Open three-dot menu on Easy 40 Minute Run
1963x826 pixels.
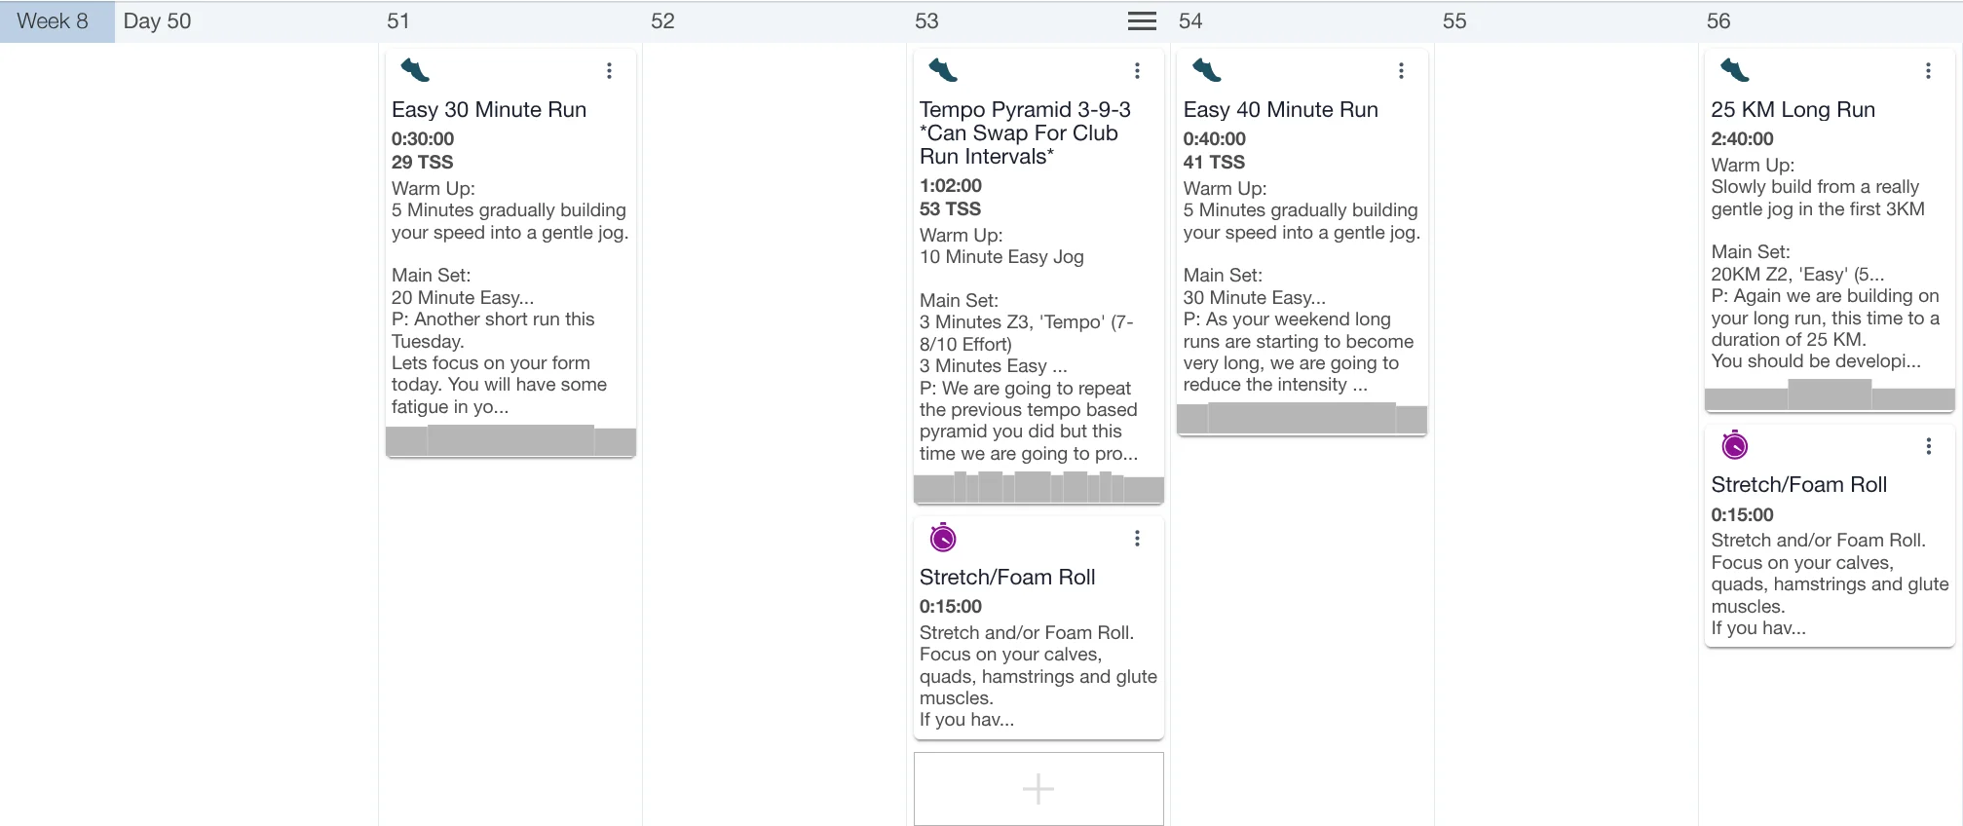tap(1401, 71)
